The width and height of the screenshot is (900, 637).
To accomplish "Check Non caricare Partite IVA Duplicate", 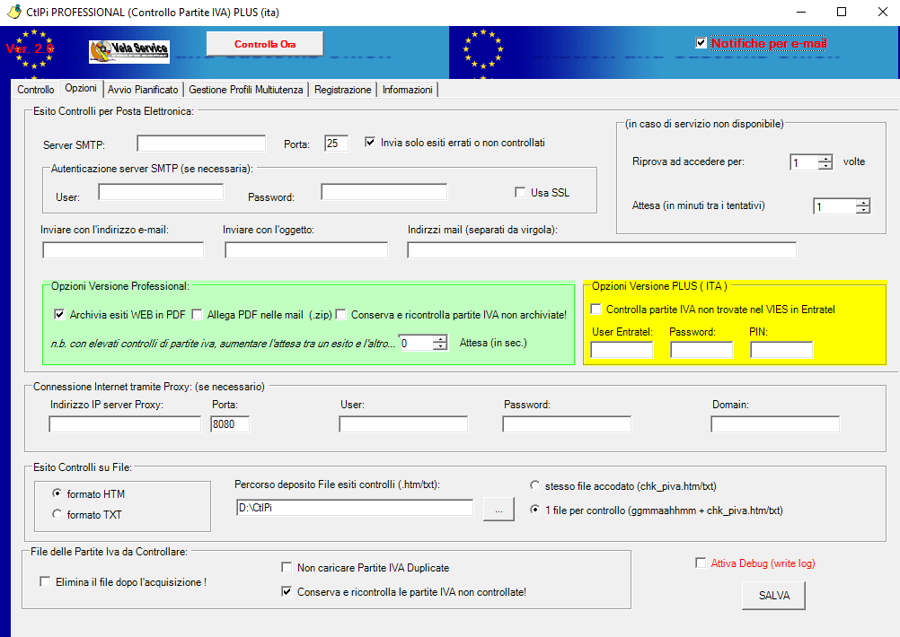I will click(287, 567).
